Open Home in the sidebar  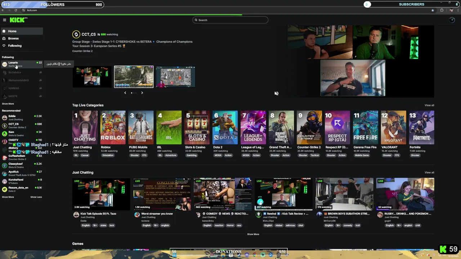(22, 31)
